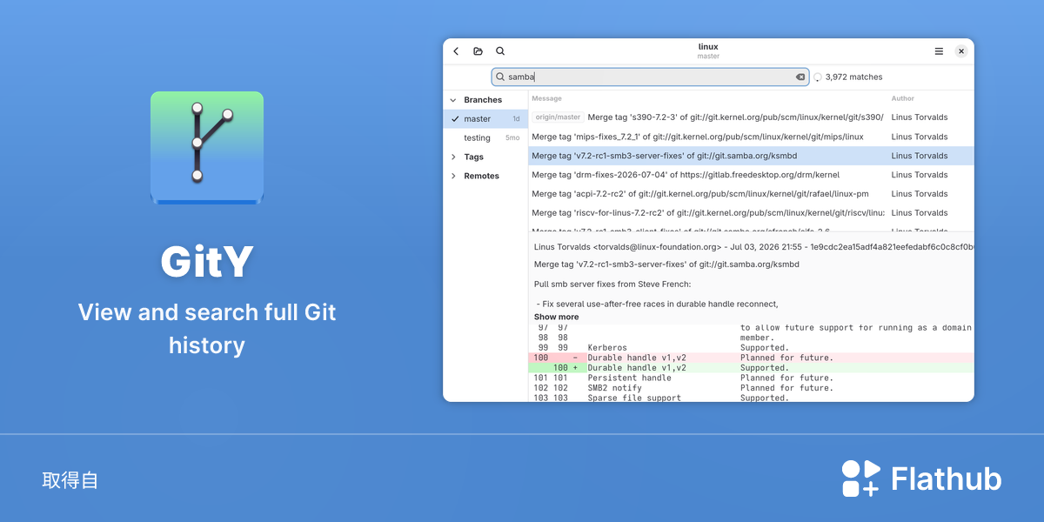Clear the samba search text
The width and height of the screenshot is (1044, 522).
pos(800,77)
